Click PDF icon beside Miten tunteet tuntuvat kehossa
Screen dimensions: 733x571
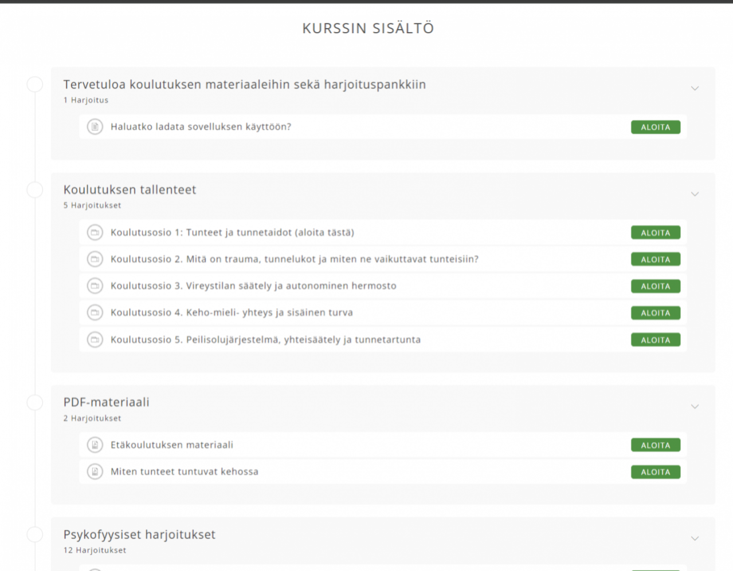(95, 471)
